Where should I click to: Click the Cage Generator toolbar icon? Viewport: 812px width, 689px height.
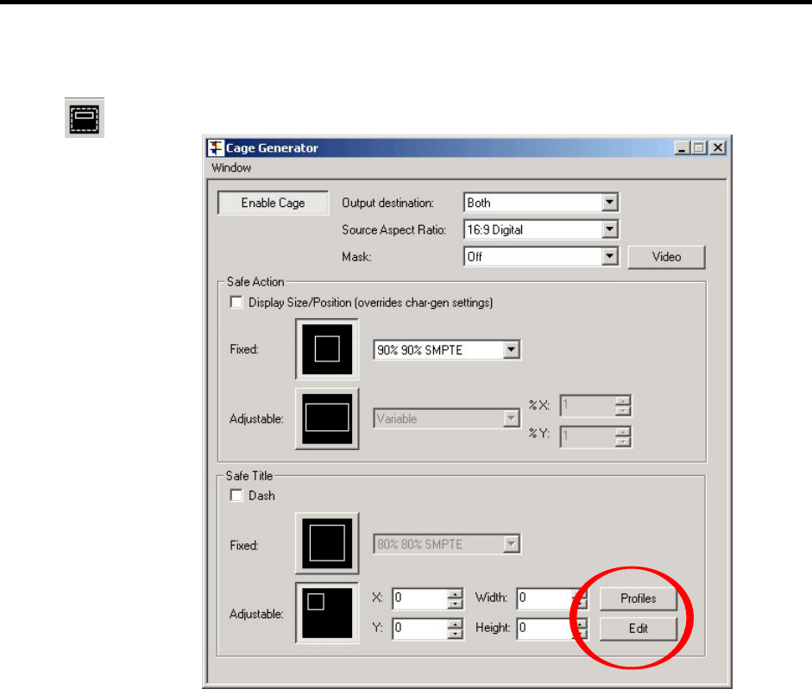click(85, 118)
